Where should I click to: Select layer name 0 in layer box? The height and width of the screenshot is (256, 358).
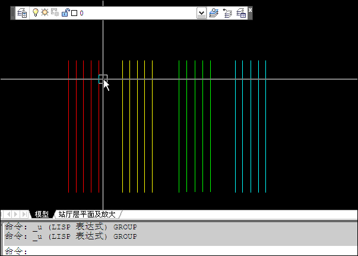point(82,13)
